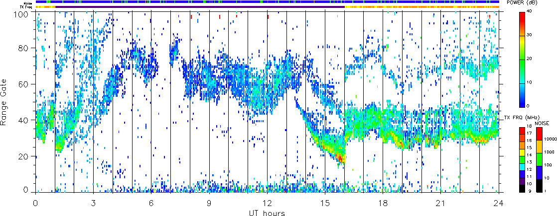Click the 12 UT hour axis label

pyautogui.click(x=267, y=203)
